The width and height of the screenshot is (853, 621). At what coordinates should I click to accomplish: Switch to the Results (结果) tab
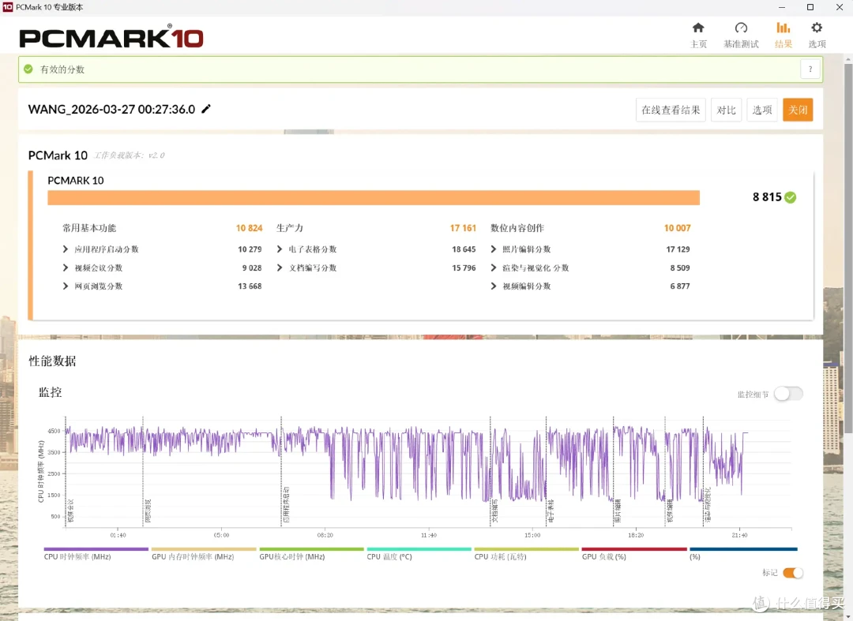[x=783, y=36]
